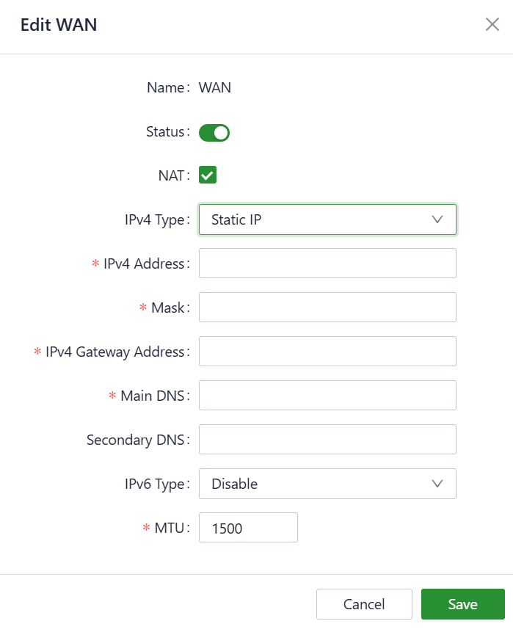Click the Edit WAN dialog title
This screenshot has width=513, height=632.
[x=59, y=25]
